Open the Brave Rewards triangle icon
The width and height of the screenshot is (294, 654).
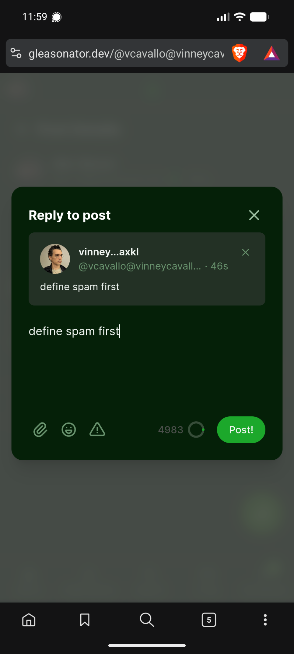click(x=271, y=53)
